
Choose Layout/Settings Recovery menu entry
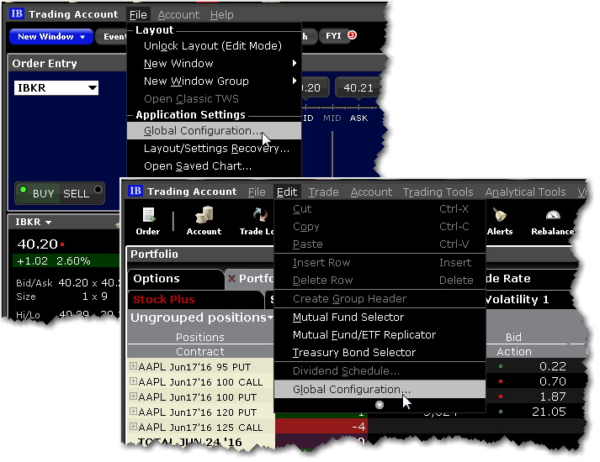click(x=214, y=148)
